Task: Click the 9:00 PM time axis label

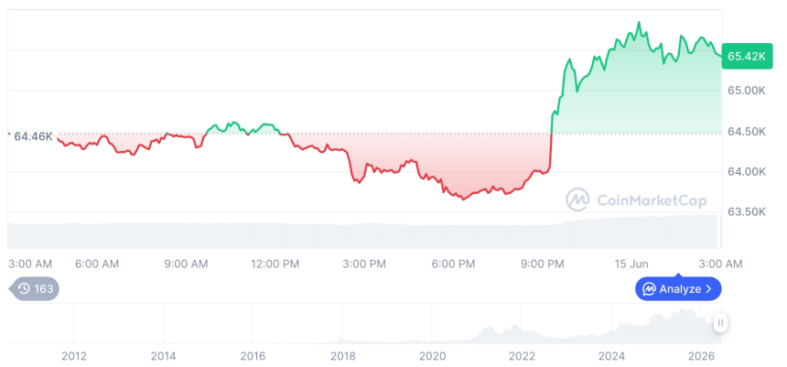Action: point(543,264)
